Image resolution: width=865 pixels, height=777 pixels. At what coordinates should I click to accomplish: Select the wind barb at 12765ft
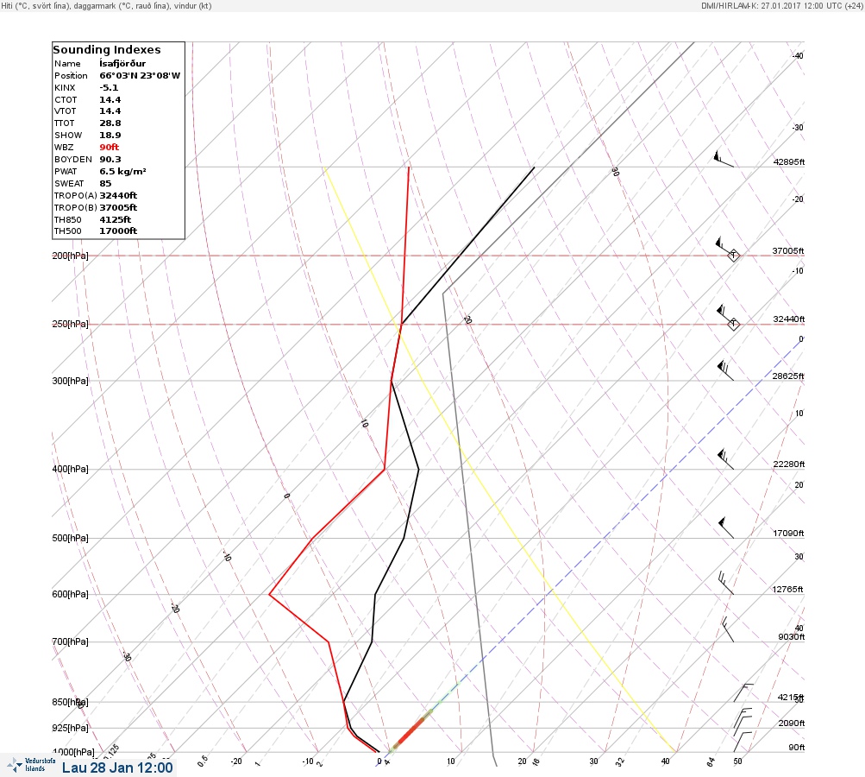(726, 583)
